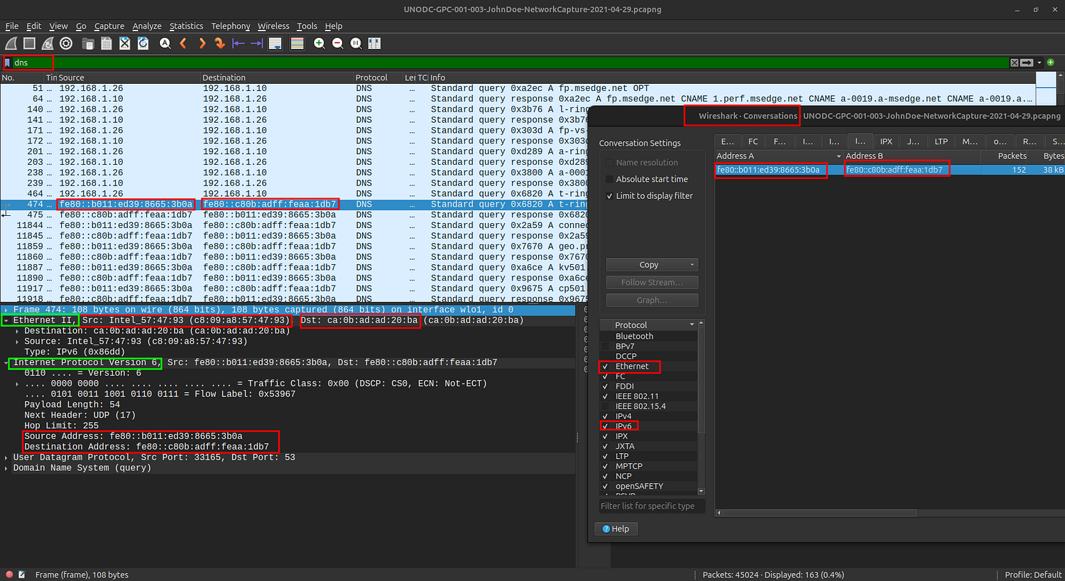Sort conversations by Packets column
The height and width of the screenshot is (581, 1065).
click(1012, 156)
